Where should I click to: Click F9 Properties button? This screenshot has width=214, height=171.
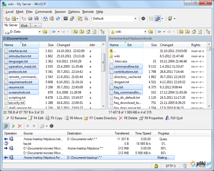(x=151, y=118)
